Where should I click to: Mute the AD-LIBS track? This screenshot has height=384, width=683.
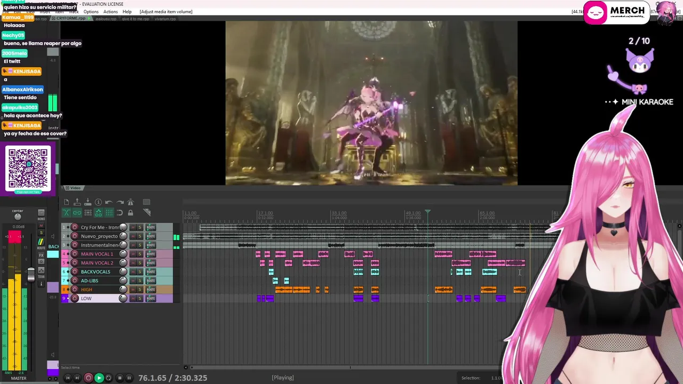tap(133, 281)
